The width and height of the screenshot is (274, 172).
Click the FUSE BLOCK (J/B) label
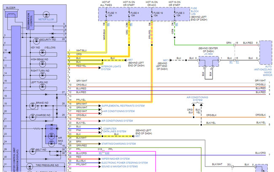195,11
